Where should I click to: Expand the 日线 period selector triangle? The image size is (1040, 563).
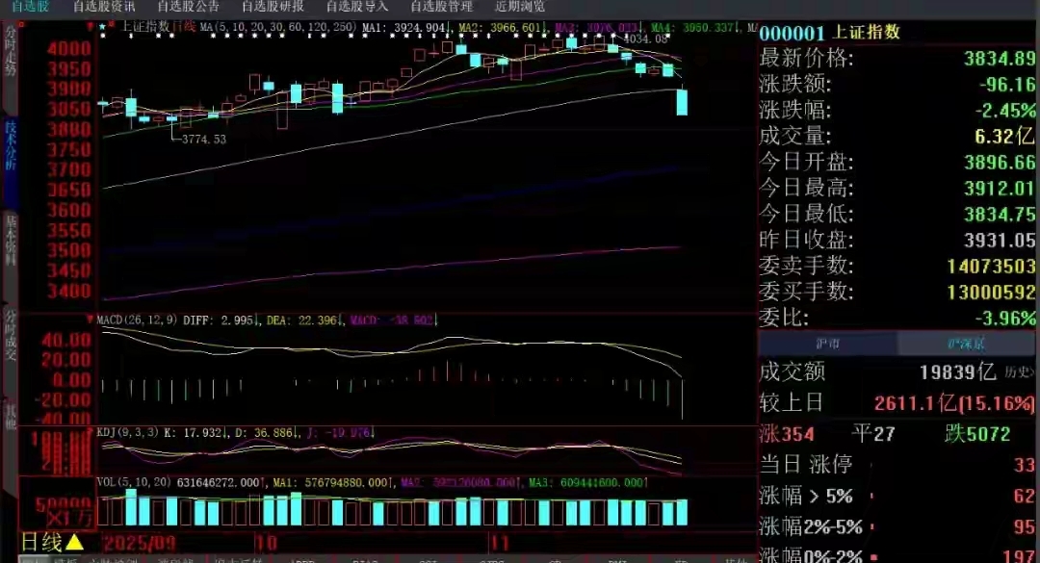point(74,542)
